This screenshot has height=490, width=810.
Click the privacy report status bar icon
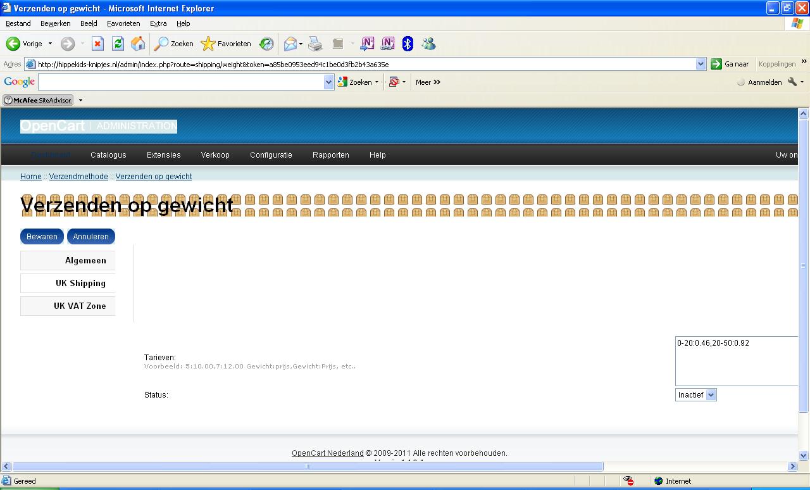pos(629,481)
